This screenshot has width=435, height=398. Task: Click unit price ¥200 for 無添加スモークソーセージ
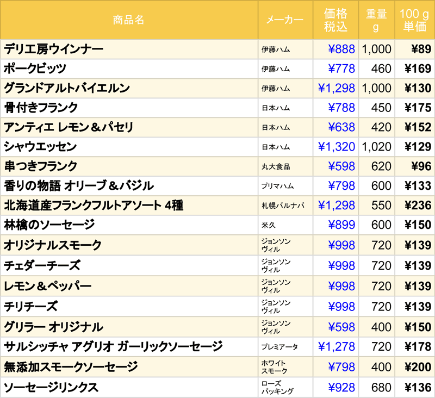418,367
